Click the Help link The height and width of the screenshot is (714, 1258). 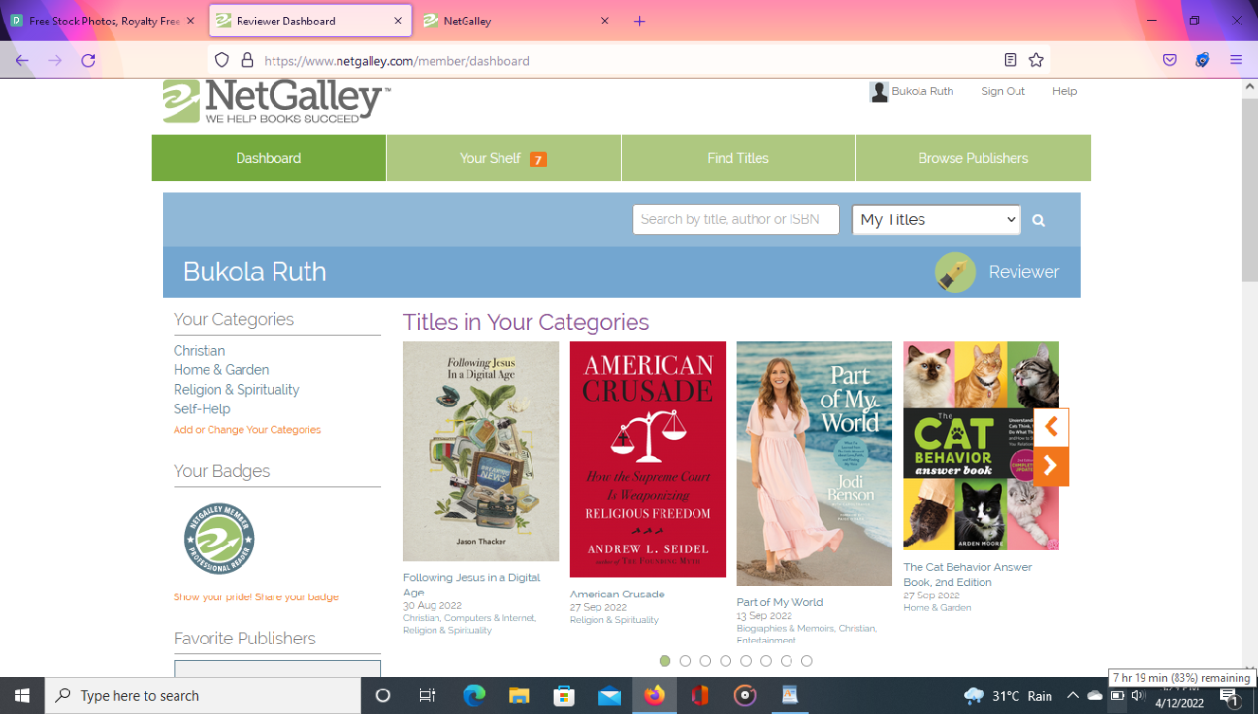[1065, 92]
